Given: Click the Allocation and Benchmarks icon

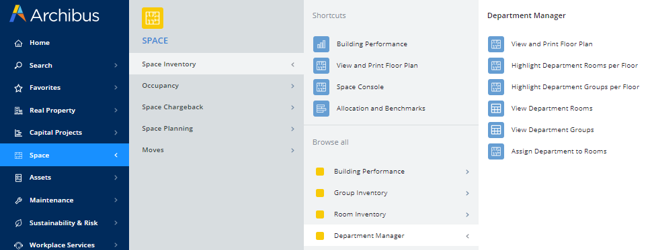Looking at the screenshot, I should [x=321, y=109].
